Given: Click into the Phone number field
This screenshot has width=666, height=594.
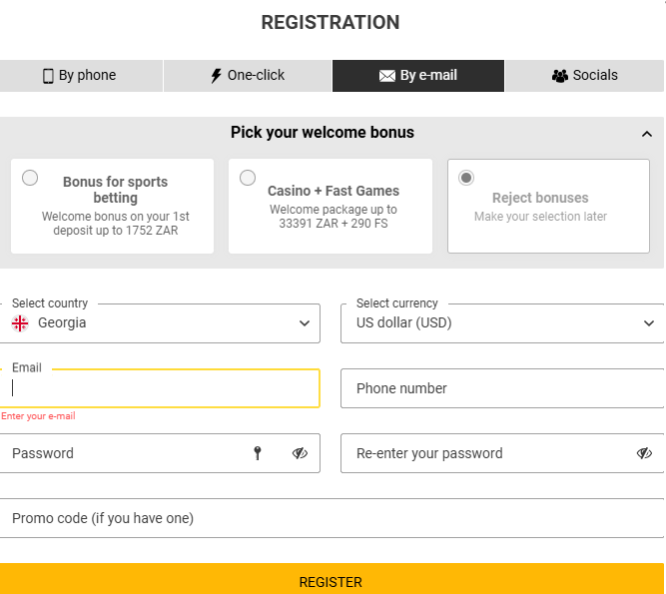Looking at the screenshot, I should (502, 388).
